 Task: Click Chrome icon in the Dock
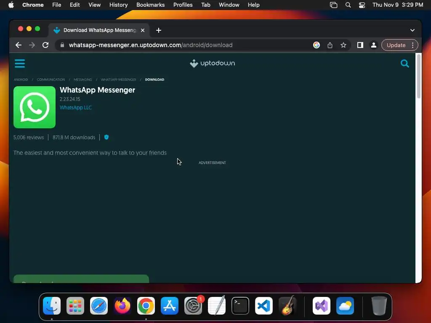[x=146, y=306]
